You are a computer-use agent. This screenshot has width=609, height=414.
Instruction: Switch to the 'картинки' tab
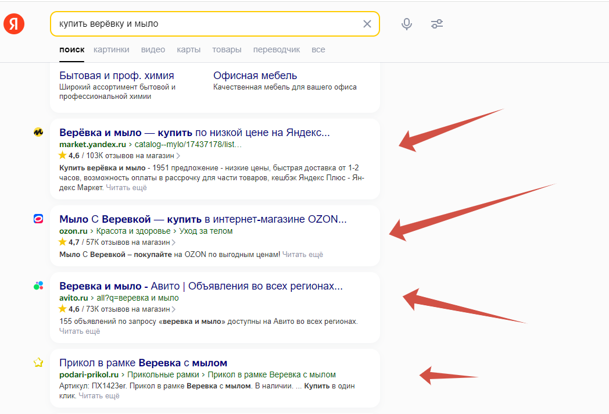pos(112,50)
